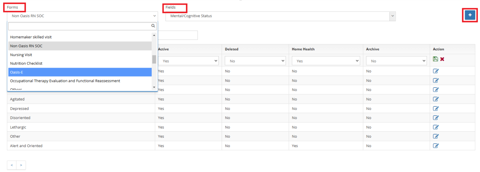Go to previous page arrow

(x=12, y=165)
